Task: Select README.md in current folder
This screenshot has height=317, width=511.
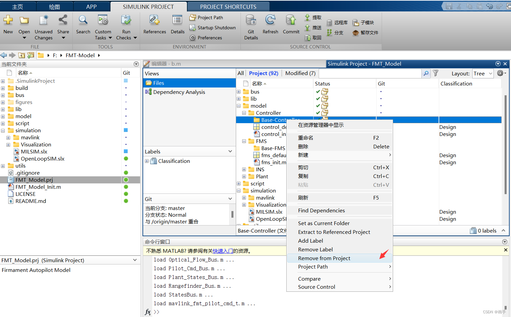Action: 31,201
